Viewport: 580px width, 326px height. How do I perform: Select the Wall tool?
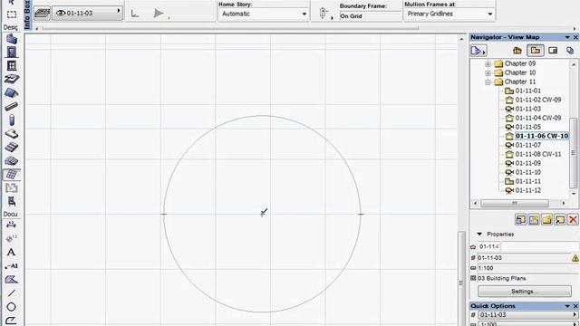[12, 39]
